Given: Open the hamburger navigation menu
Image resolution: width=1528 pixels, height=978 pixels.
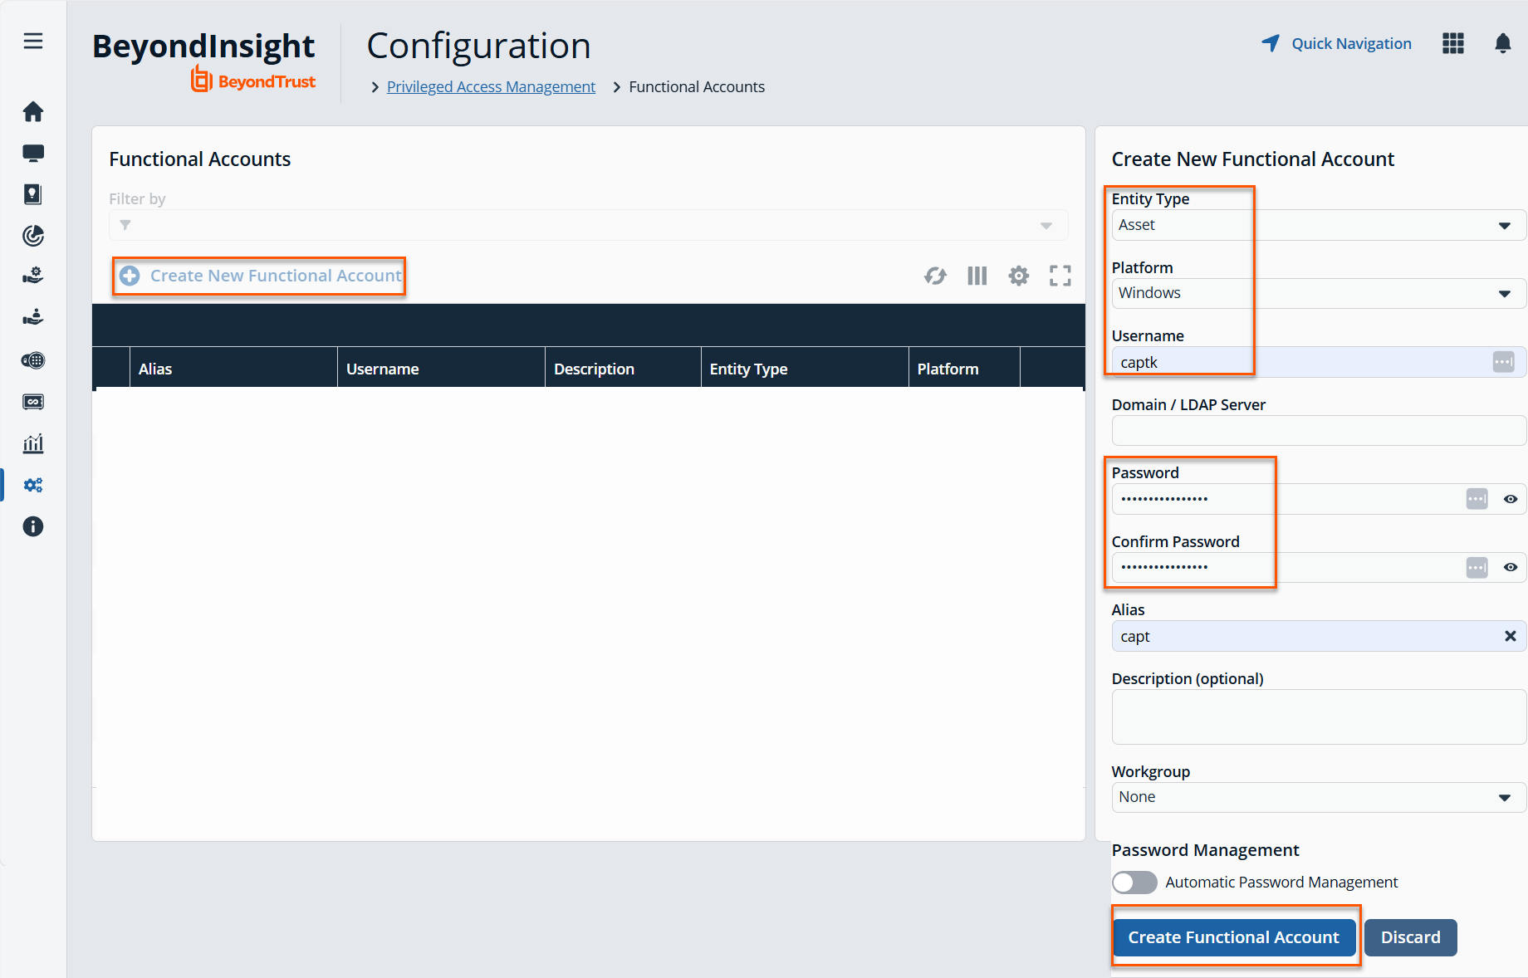Looking at the screenshot, I should [33, 42].
